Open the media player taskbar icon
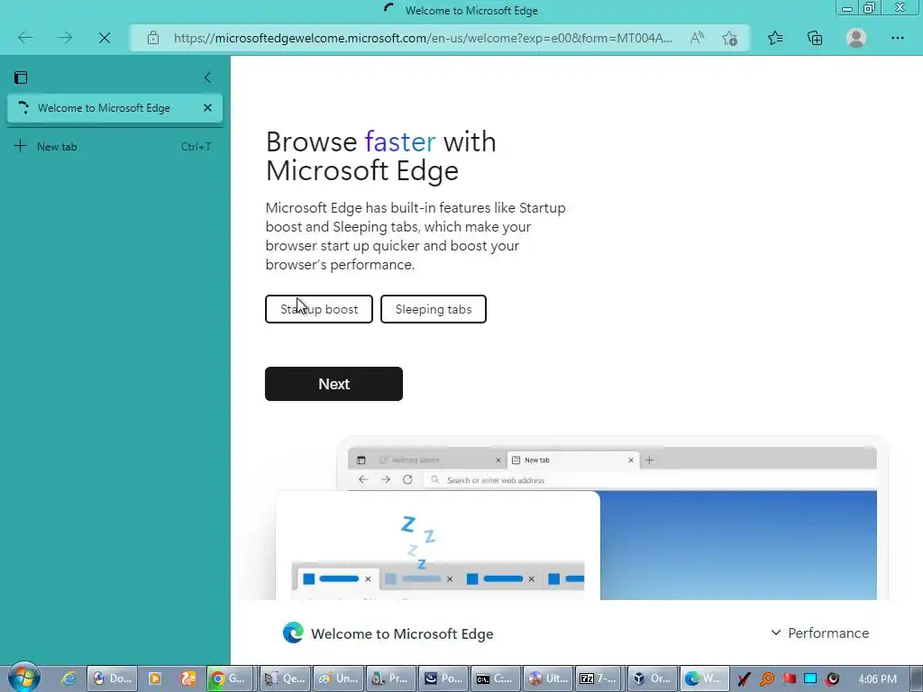923x692 pixels. (x=155, y=678)
